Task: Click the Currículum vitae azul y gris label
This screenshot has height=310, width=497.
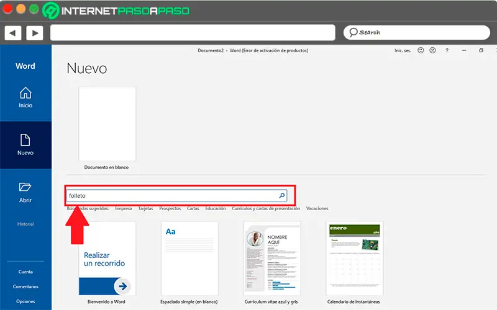Action: 271,302
